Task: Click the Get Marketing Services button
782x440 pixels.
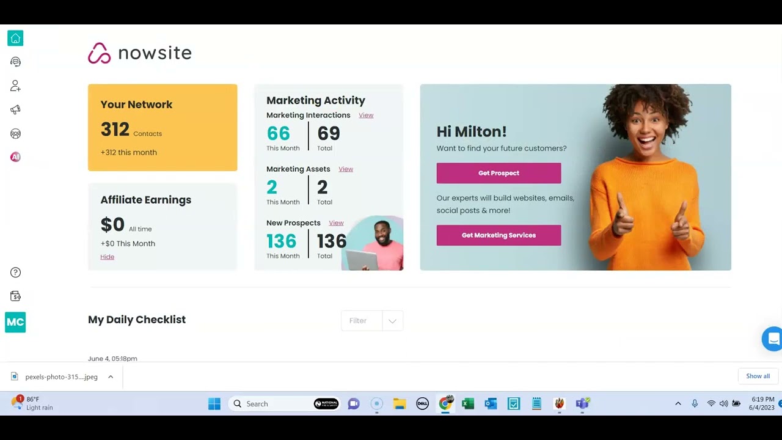Action: 499,235
